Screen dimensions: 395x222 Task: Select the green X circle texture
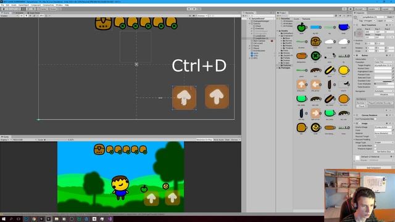click(315, 55)
